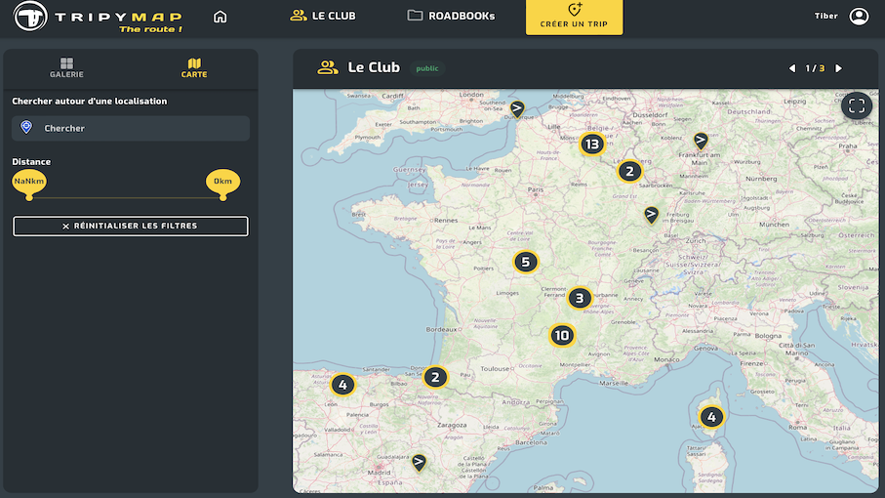Image resolution: width=885 pixels, height=498 pixels.
Task: Select the trip marker near Dunkerque
Action: coord(517,108)
